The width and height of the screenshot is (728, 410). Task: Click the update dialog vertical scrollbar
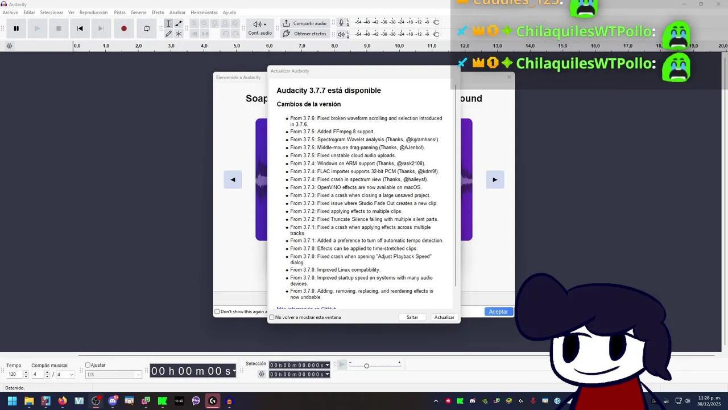click(x=456, y=187)
